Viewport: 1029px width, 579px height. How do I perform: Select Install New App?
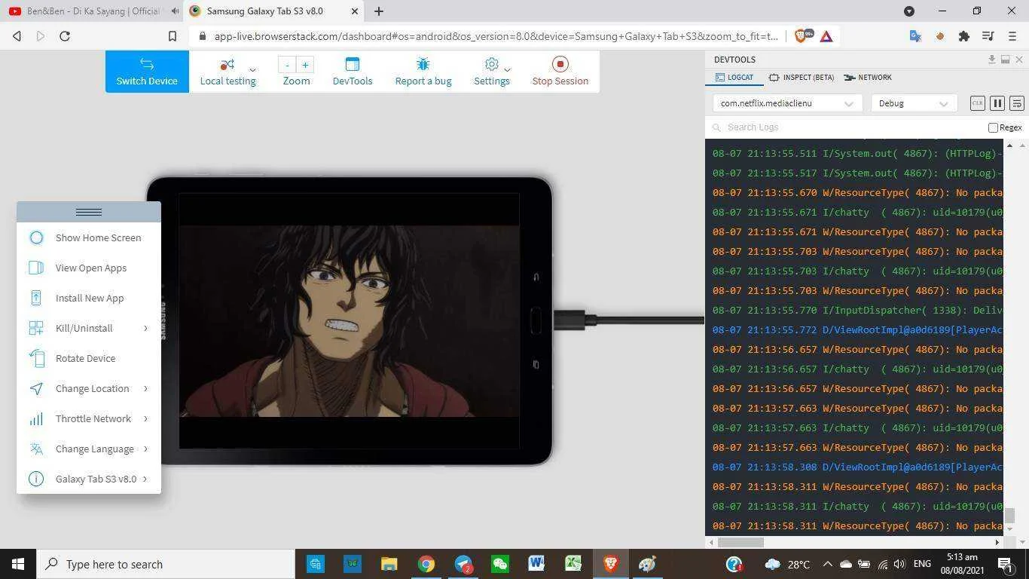[x=89, y=298]
